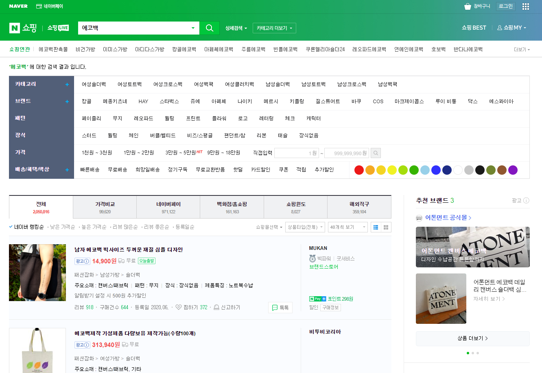The width and height of the screenshot is (542, 373).
Task: Open the Naver apps grid icon
Action: pyautogui.click(x=526, y=7)
